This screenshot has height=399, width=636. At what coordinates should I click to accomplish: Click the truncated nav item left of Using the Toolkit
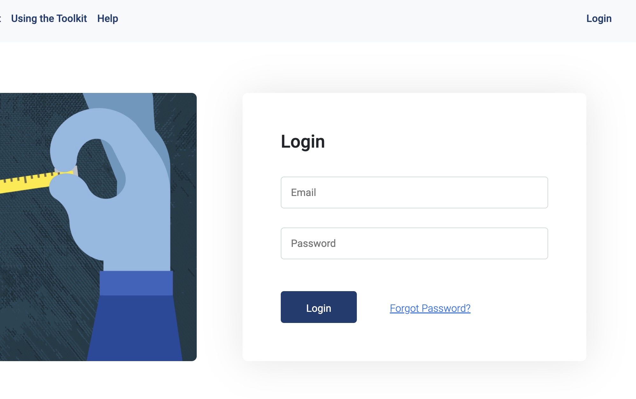[x=1, y=18]
